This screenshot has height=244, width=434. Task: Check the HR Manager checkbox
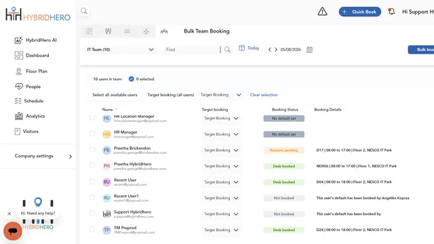coord(92,134)
